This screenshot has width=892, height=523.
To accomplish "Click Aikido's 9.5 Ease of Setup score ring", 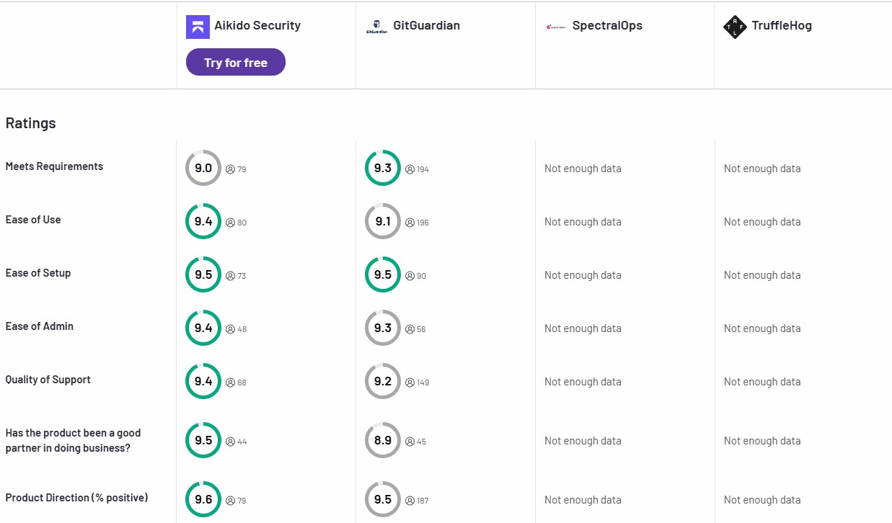I will coord(203,274).
